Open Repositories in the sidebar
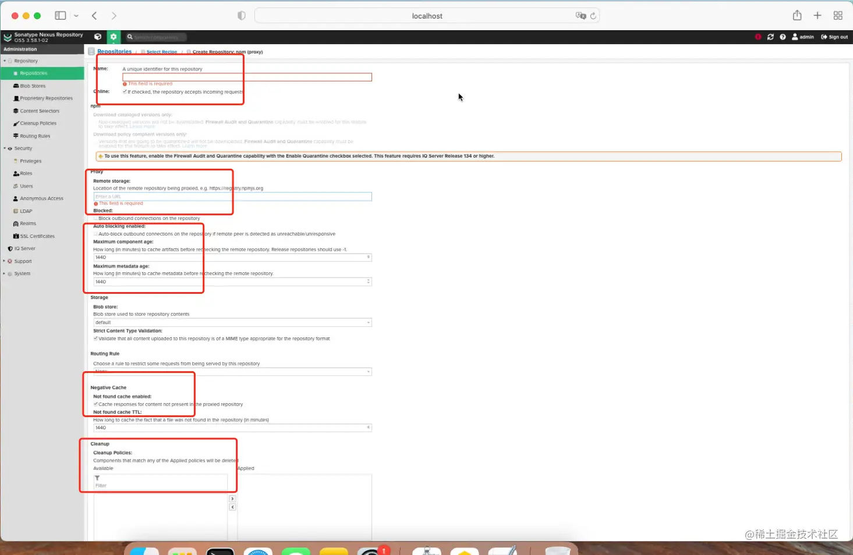Viewport: 853px width, 555px height. (x=34, y=73)
